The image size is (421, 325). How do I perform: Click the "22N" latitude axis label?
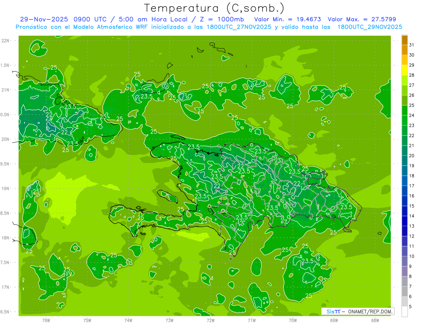pyautogui.click(x=5, y=41)
